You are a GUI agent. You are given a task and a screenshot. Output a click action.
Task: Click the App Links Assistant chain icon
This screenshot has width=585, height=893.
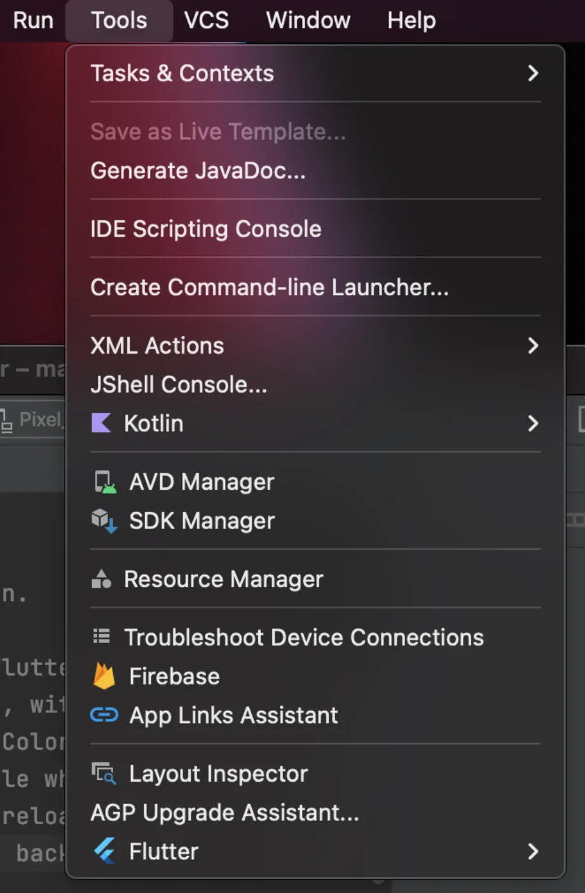[104, 715]
